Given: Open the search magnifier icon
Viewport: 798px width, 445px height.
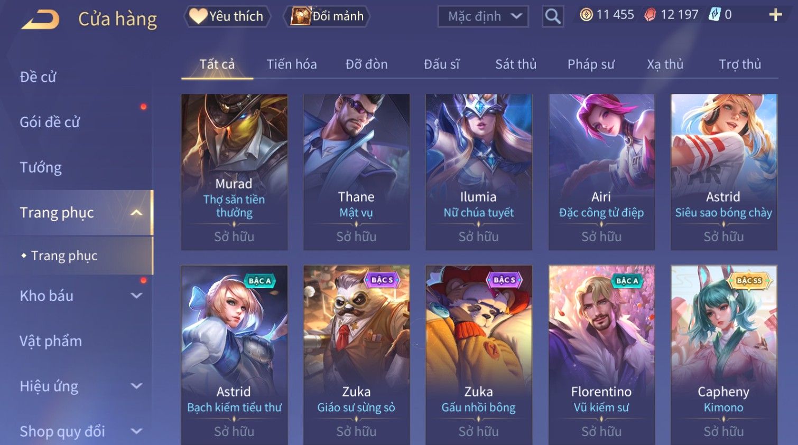Looking at the screenshot, I should point(553,16).
